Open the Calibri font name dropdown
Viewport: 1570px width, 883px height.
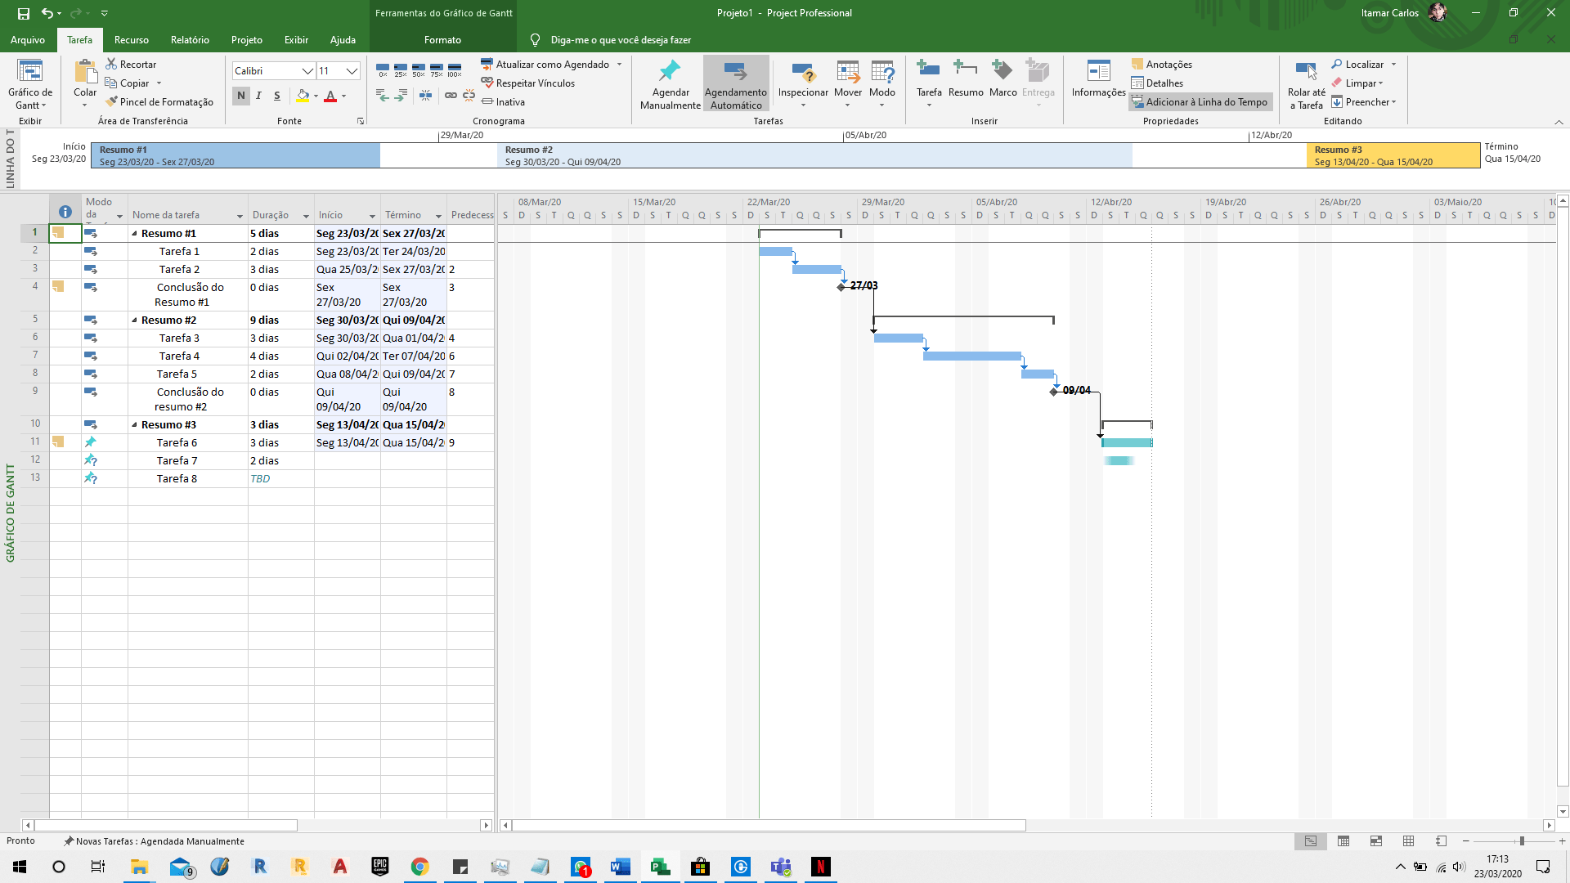pyautogui.click(x=307, y=71)
